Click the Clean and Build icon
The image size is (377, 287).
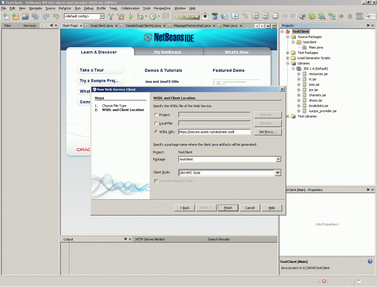tap(121, 16)
